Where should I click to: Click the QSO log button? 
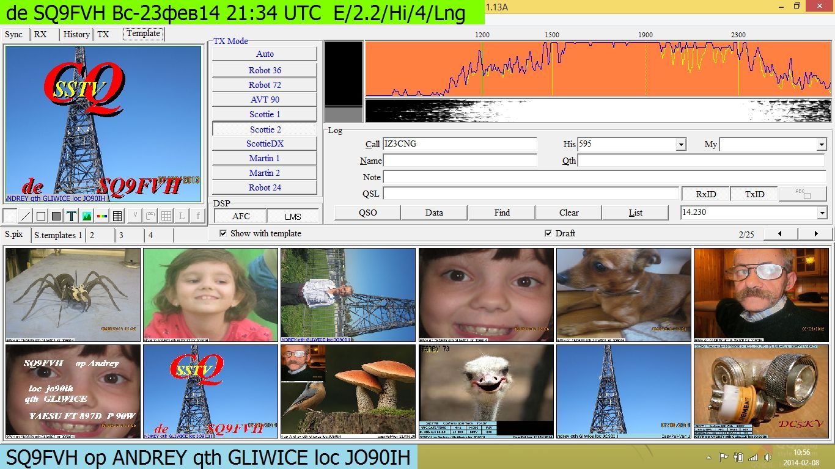367,213
